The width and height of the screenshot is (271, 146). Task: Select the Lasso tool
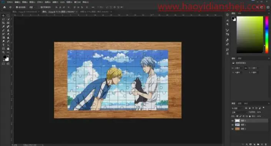[x=3, y=19]
